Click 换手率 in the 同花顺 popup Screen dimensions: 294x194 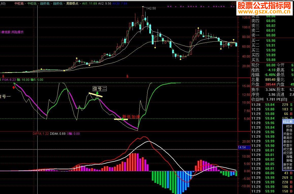[288, 165]
